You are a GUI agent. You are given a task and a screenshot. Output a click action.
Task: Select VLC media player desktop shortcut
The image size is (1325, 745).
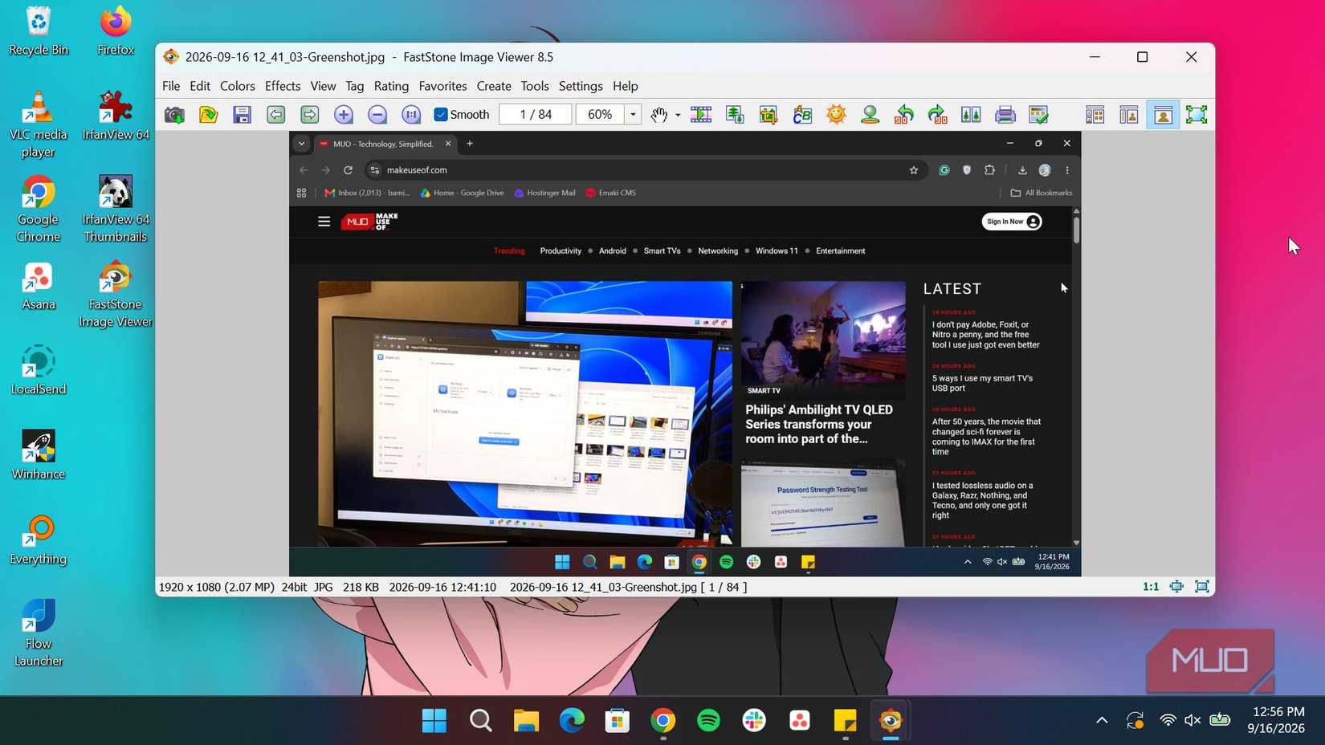pyautogui.click(x=39, y=124)
